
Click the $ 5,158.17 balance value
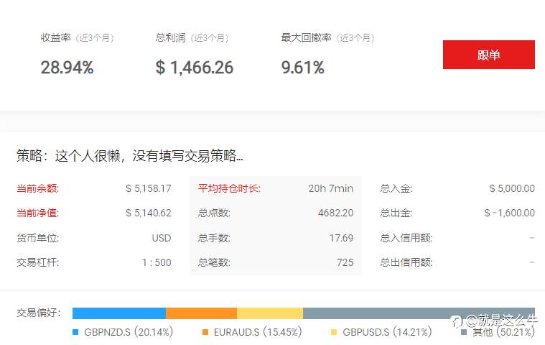pyautogui.click(x=149, y=188)
